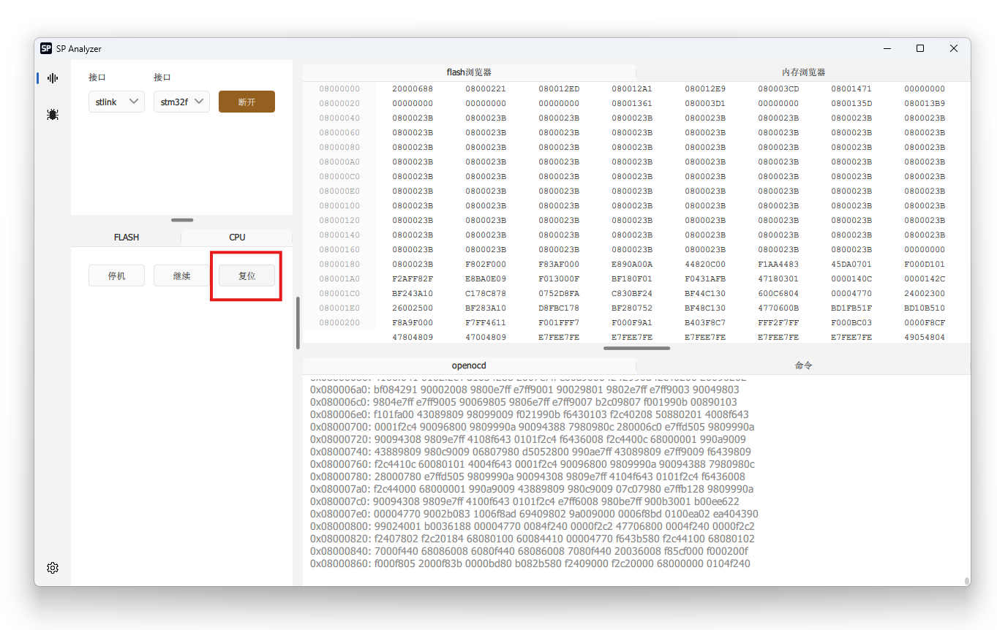Switch to the FLASH tab
Screen dimensions: 997x630
[127, 238]
